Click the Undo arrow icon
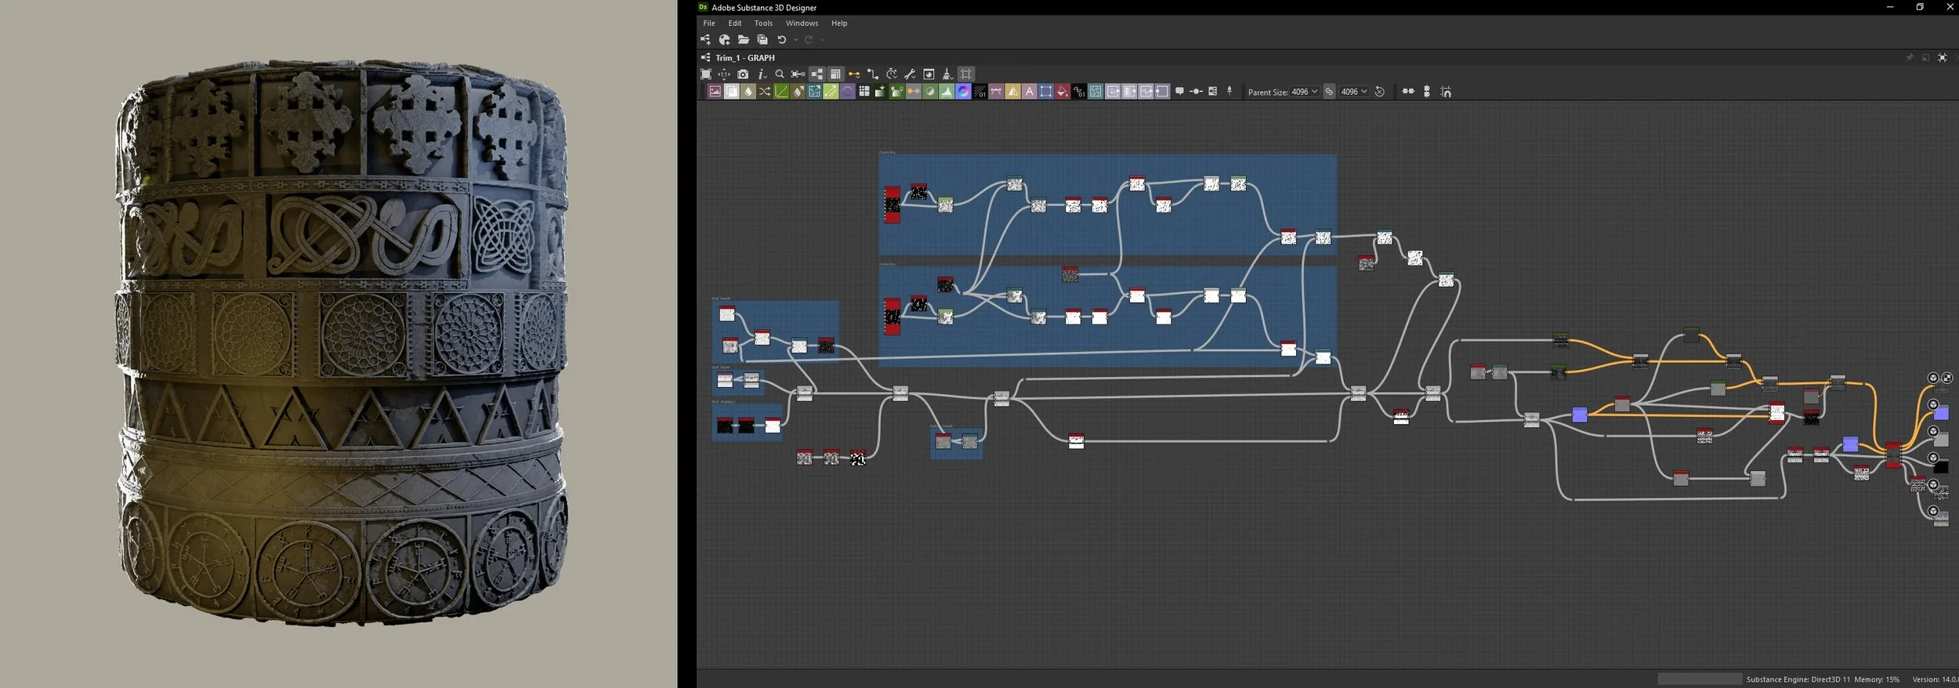 point(781,39)
